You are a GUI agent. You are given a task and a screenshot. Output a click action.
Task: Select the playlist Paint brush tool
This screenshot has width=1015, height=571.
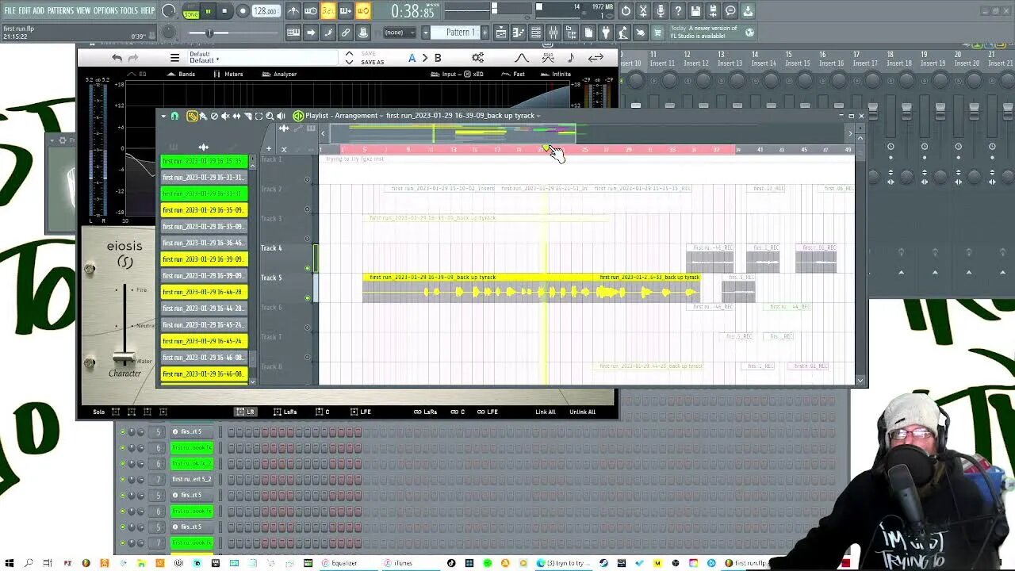pos(203,116)
